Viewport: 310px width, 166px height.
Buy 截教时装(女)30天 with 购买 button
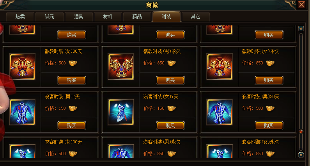pos(72,80)
